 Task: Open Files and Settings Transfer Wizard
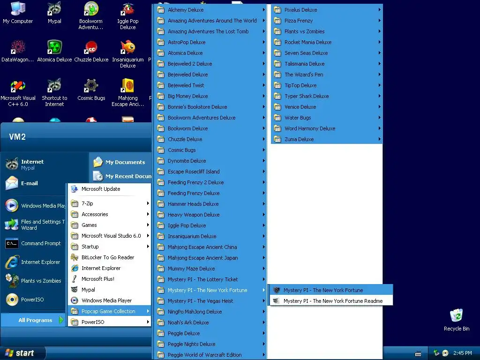(34, 225)
